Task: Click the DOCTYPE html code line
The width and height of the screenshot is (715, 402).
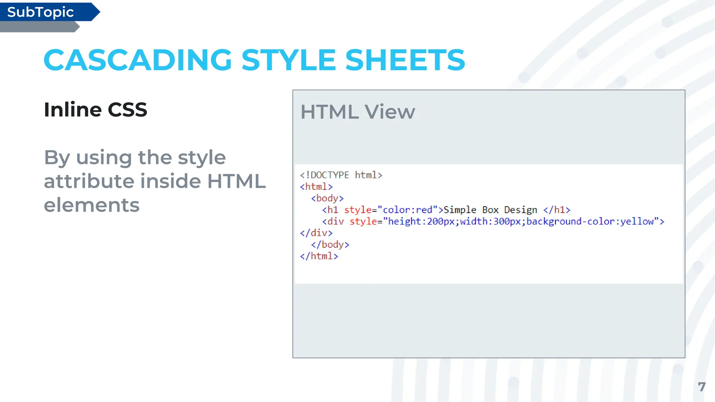Action: click(341, 175)
